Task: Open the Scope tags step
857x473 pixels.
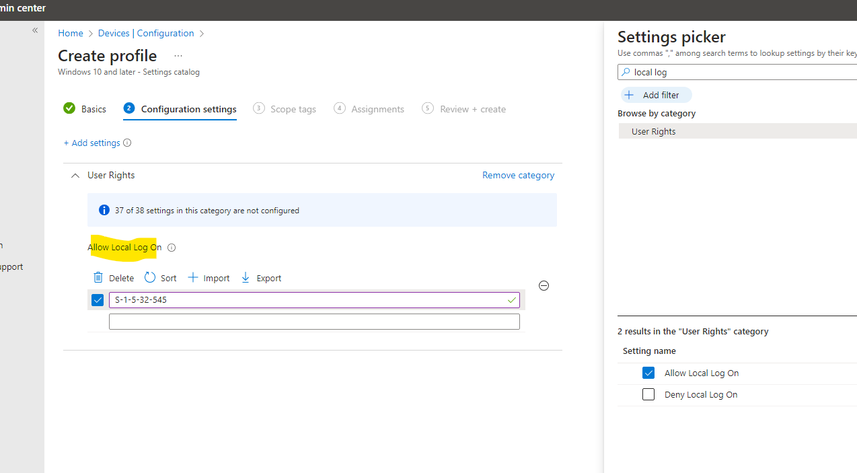Action: [285, 109]
